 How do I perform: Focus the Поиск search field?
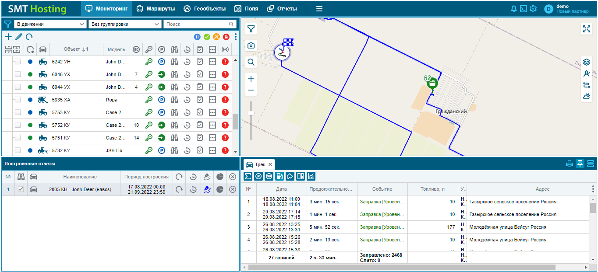pyautogui.click(x=200, y=24)
